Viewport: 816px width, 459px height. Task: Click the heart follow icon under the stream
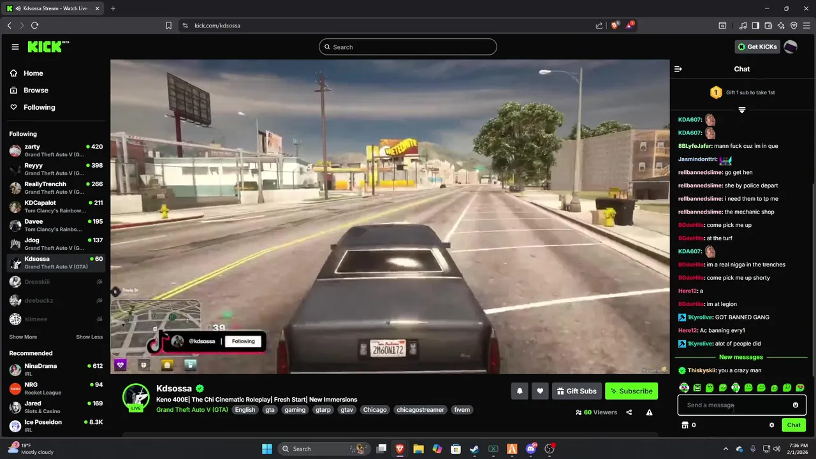540,391
